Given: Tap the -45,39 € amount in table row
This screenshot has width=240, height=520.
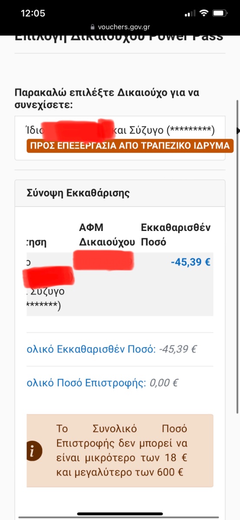Looking at the screenshot, I should pyautogui.click(x=191, y=262).
